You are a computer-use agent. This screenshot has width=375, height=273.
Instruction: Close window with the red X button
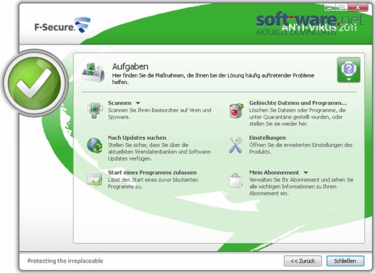coord(358,8)
